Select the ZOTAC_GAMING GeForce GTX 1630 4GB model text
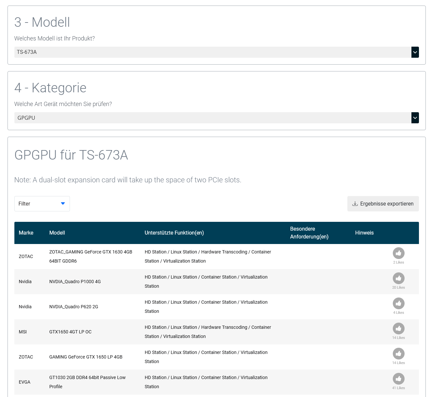Image resolution: width=433 pixels, height=397 pixels. (x=91, y=256)
